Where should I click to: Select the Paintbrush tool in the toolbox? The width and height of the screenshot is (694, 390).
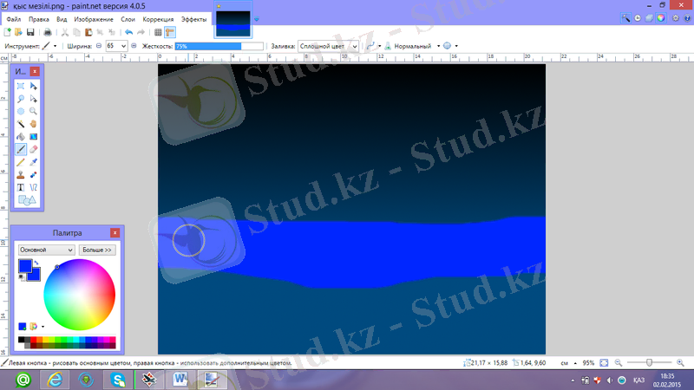pos(21,148)
